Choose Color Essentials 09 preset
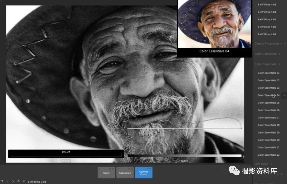 coord(268,133)
